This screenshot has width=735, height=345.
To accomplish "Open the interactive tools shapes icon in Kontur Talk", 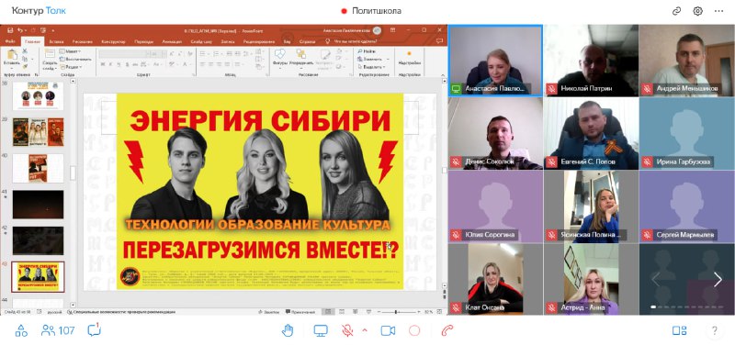I will point(21,331).
